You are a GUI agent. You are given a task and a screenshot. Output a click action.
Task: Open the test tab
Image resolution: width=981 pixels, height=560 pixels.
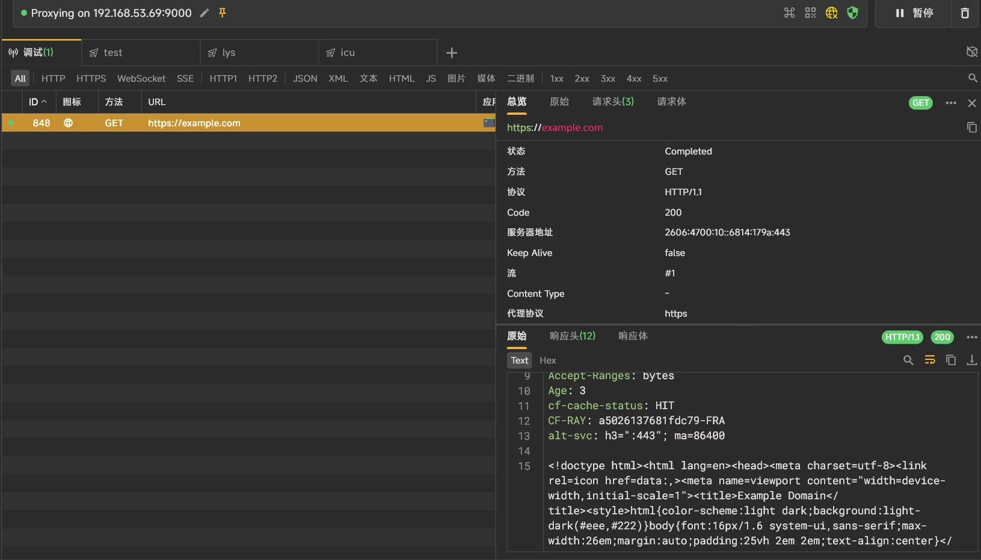click(141, 53)
